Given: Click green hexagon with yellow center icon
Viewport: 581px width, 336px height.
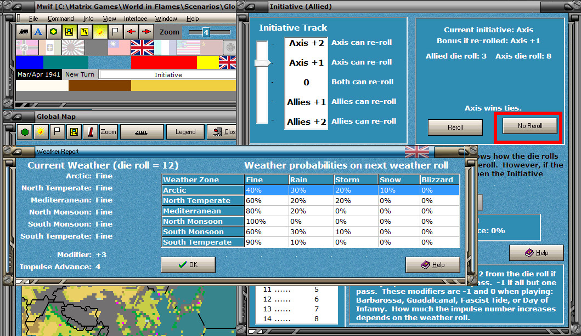Looking at the screenshot, I should point(54,32).
